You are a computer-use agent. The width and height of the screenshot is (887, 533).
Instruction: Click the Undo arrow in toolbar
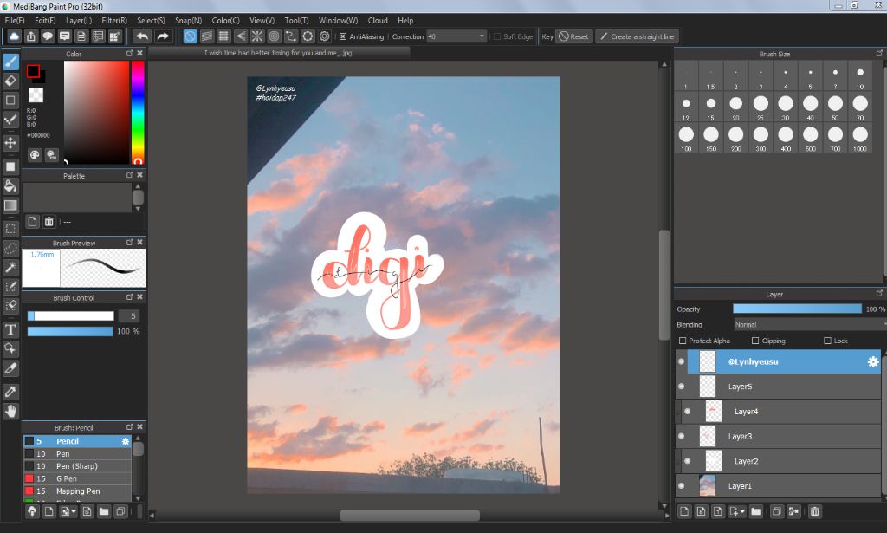click(x=142, y=36)
